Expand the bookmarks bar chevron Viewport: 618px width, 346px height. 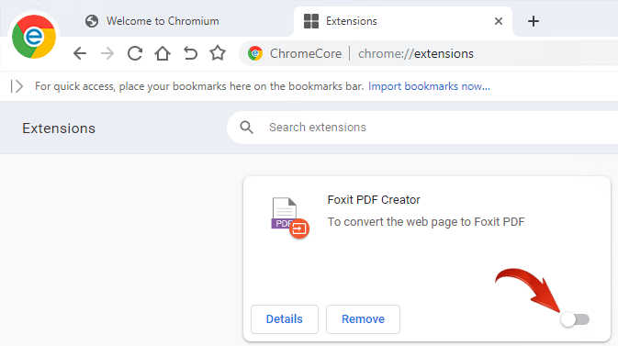(17, 86)
